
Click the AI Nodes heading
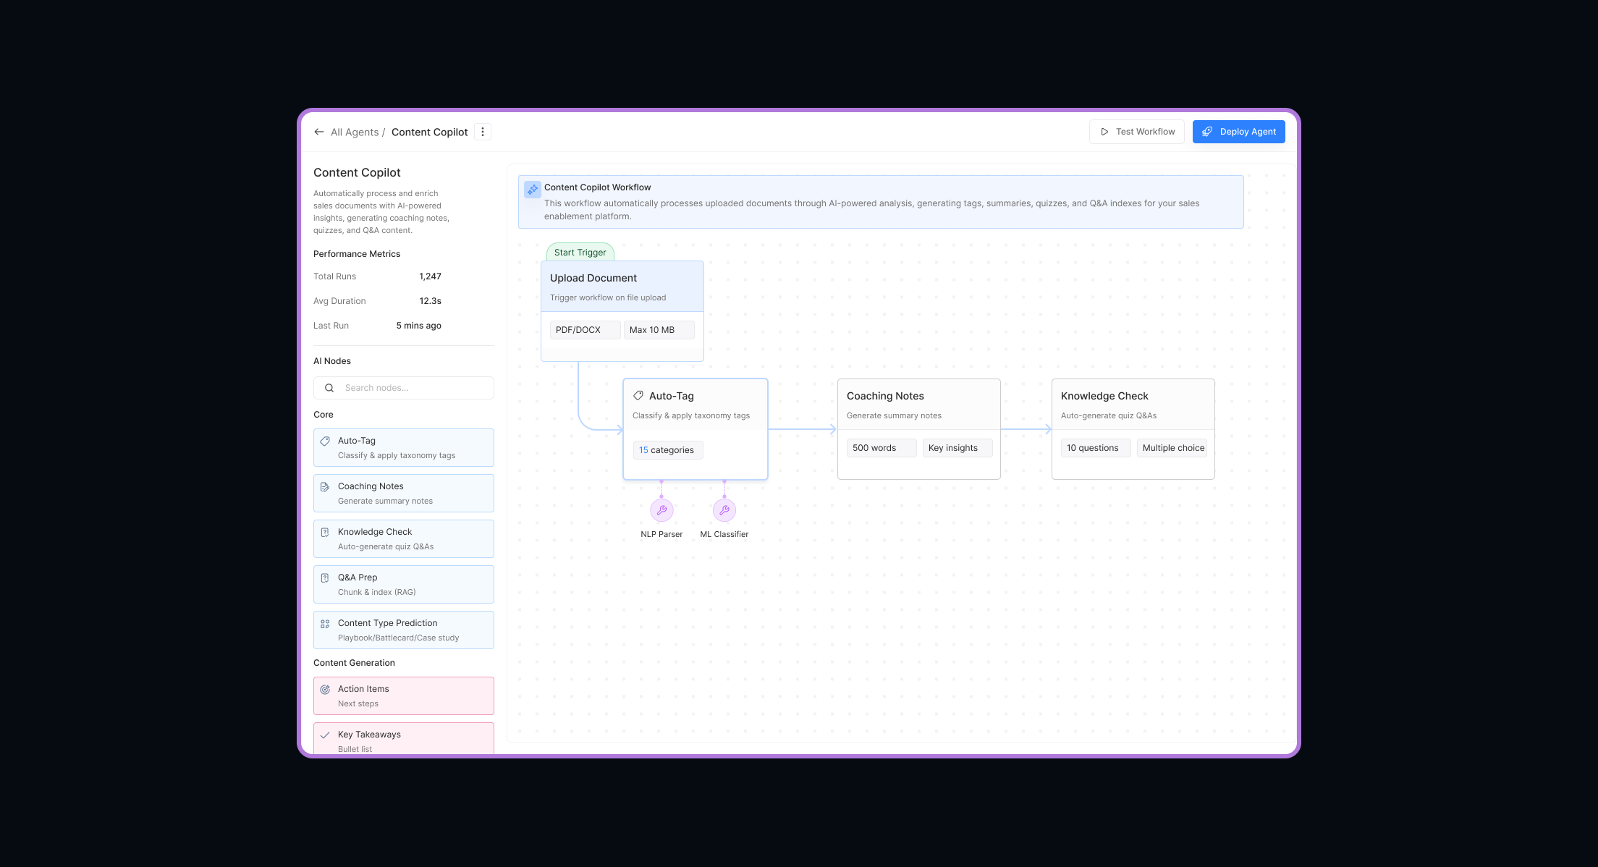332,361
